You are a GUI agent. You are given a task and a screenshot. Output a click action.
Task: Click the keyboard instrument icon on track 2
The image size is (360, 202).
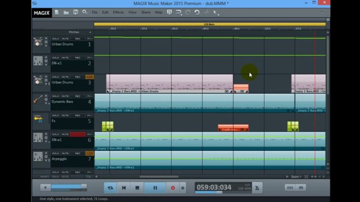pyautogui.click(x=38, y=61)
